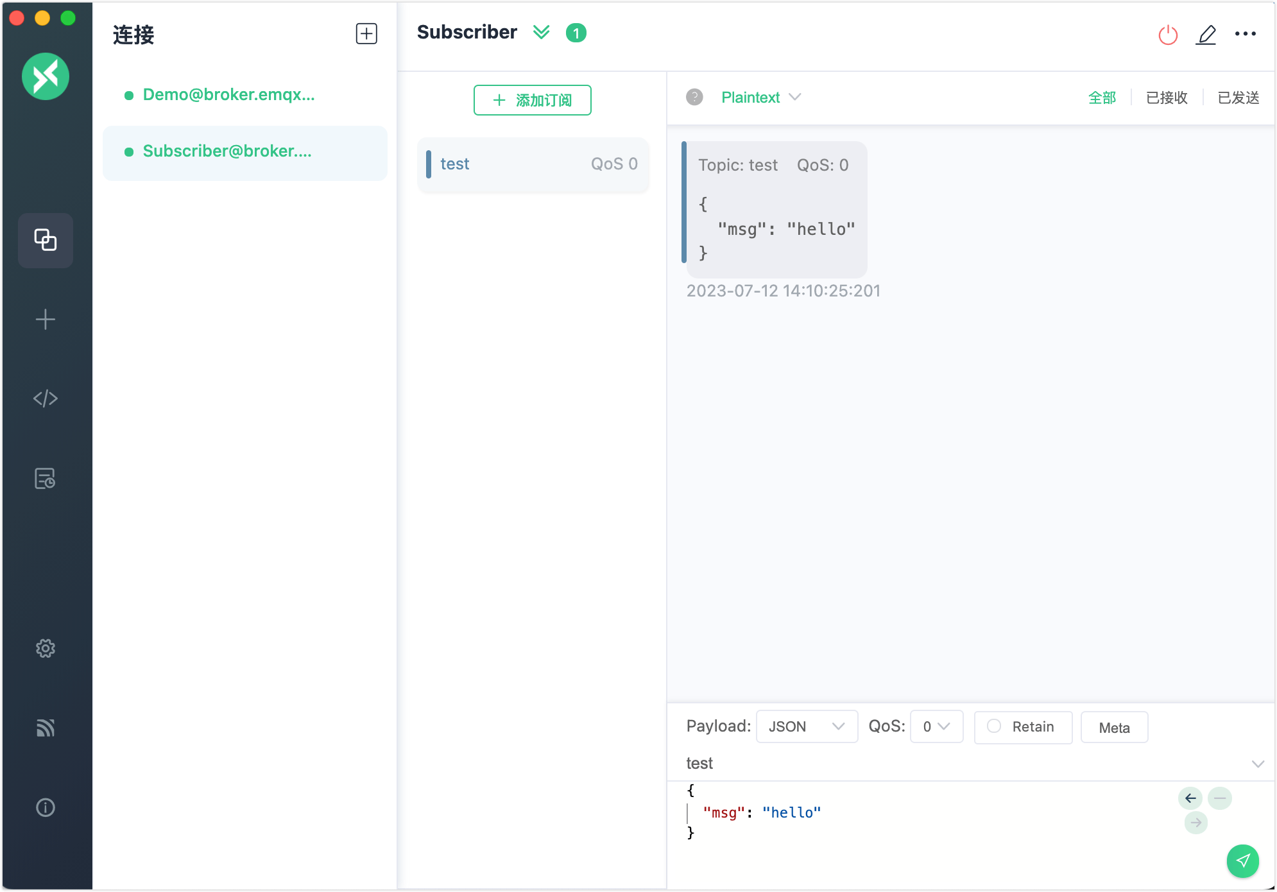Open the Payload JSON dropdown
The height and width of the screenshot is (892, 1277).
click(x=807, y=727)
